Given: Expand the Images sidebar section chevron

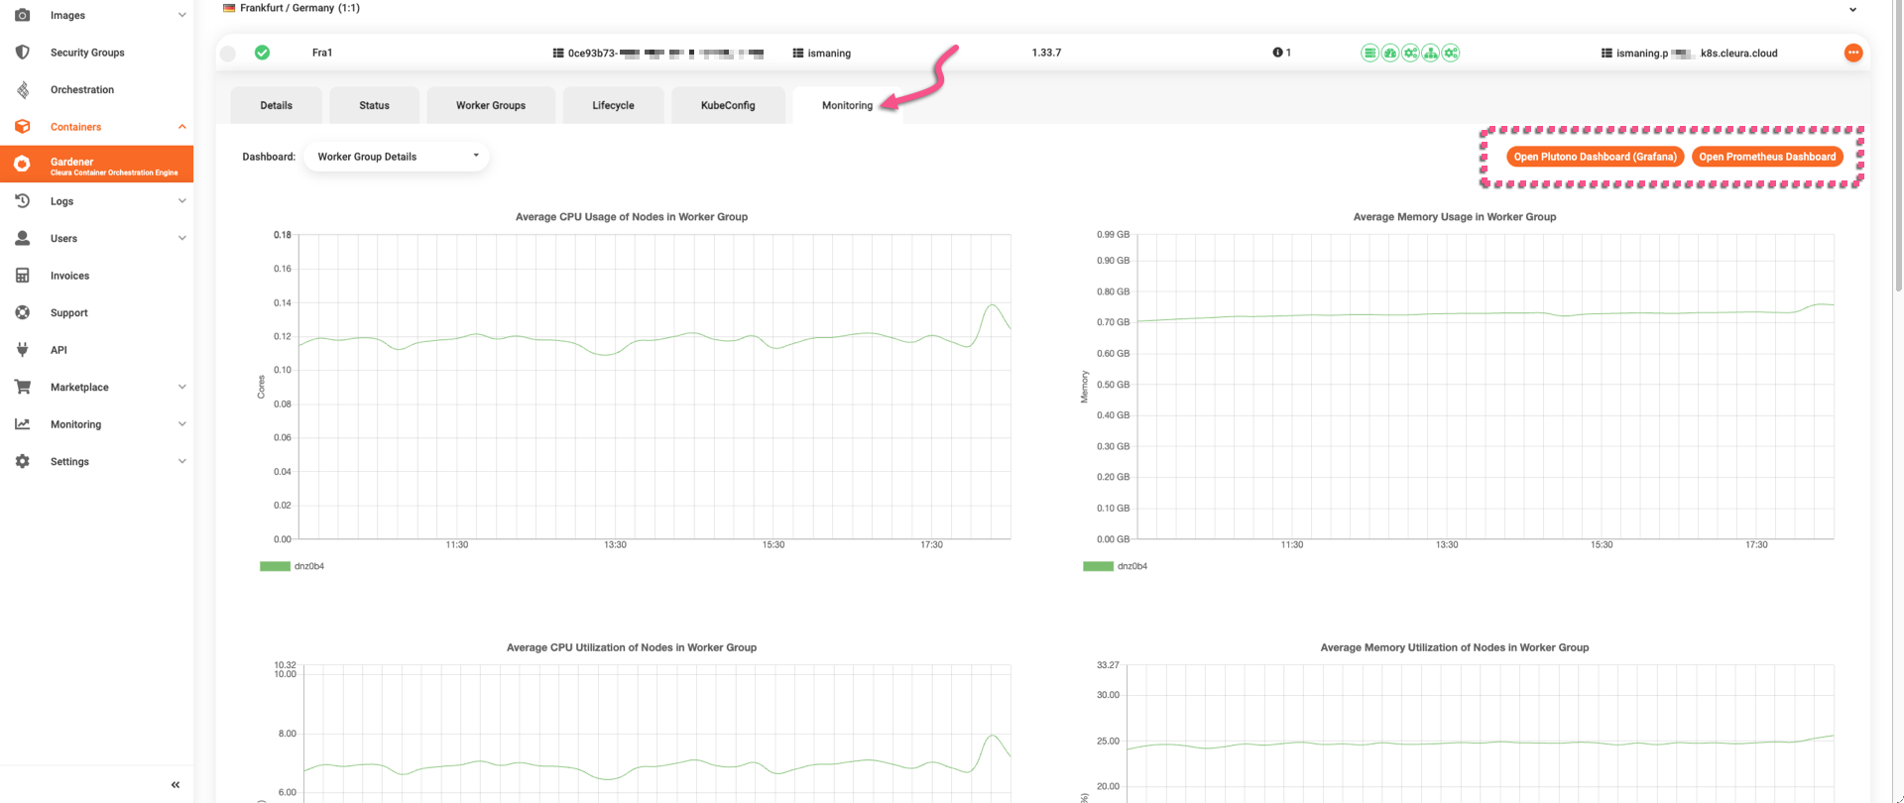Looking at the screenshot, I should pos(181,15).
